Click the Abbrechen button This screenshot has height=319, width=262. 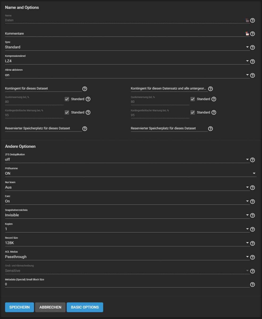(x=50, y=307)
